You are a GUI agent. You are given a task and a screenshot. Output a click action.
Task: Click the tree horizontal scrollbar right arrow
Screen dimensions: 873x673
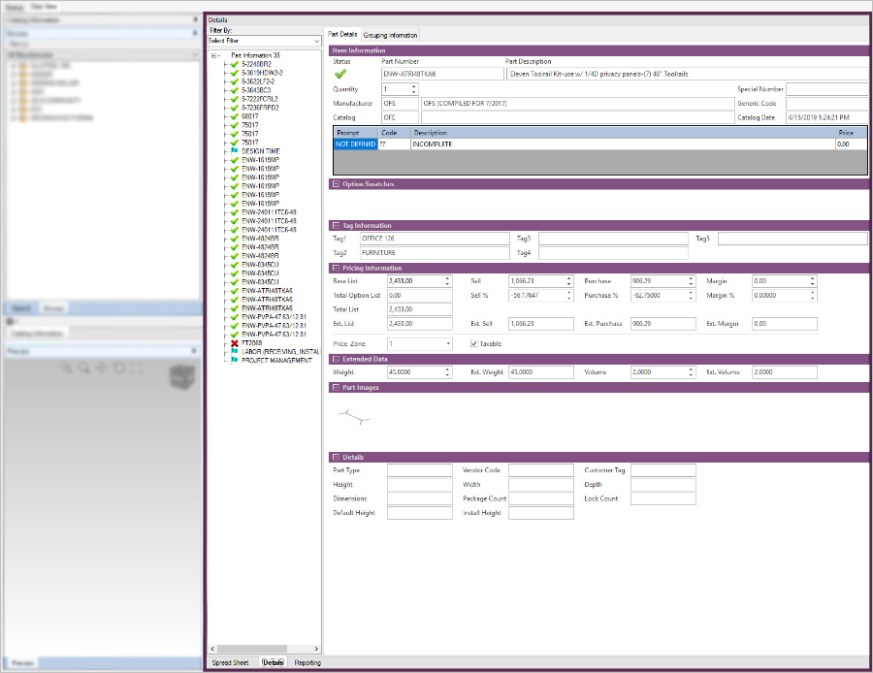click(316, 649)
